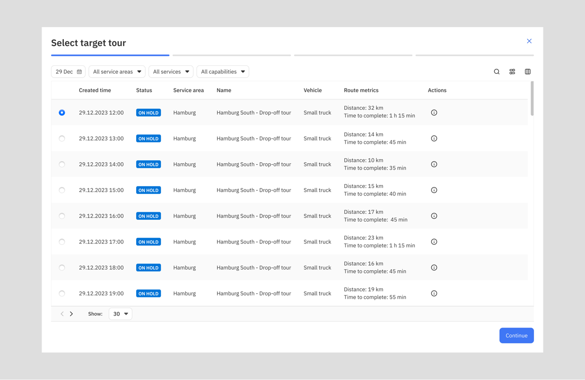The image size is (585, 380).
Task: Select the 29.12.2023 16:00 tour radio
Action: [x=62, y=216]
